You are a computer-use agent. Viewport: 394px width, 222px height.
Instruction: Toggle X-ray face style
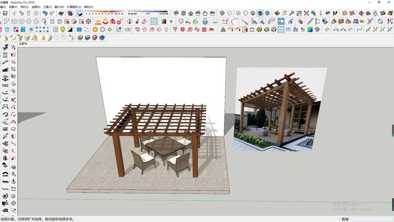tap(222, 13)
